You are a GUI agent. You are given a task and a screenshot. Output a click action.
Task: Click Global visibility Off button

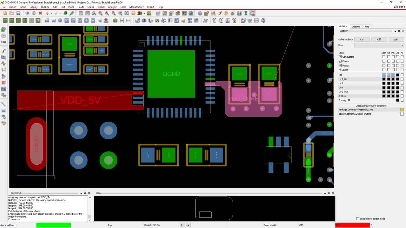click(x=379, y=39)
